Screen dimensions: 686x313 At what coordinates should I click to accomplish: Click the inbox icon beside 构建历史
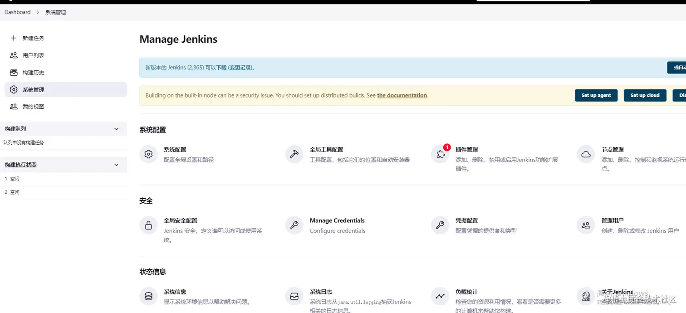pyautogui.click(x=14, y=73)
